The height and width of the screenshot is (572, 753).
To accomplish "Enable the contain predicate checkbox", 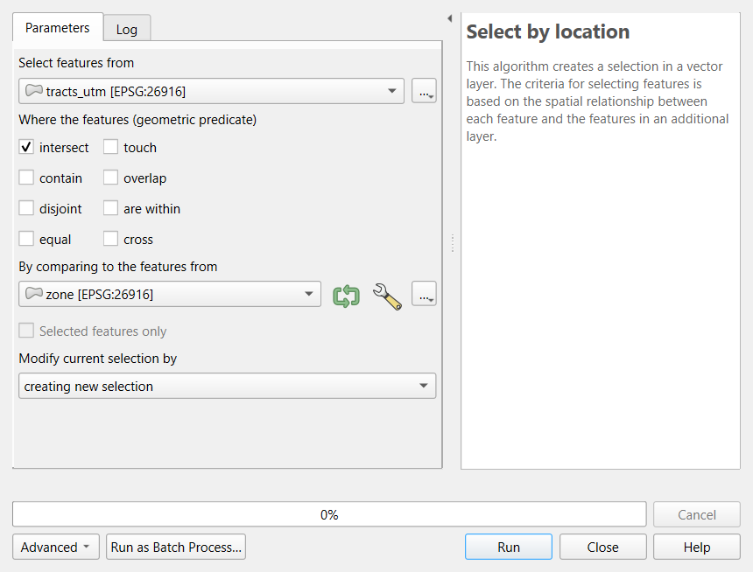I will point(26,178).
